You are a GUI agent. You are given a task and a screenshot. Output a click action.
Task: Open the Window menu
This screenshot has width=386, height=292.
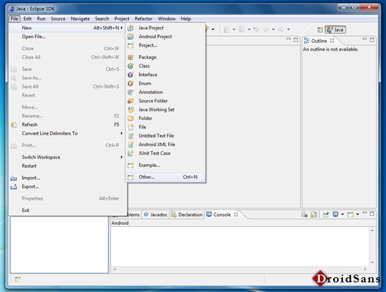167,19
